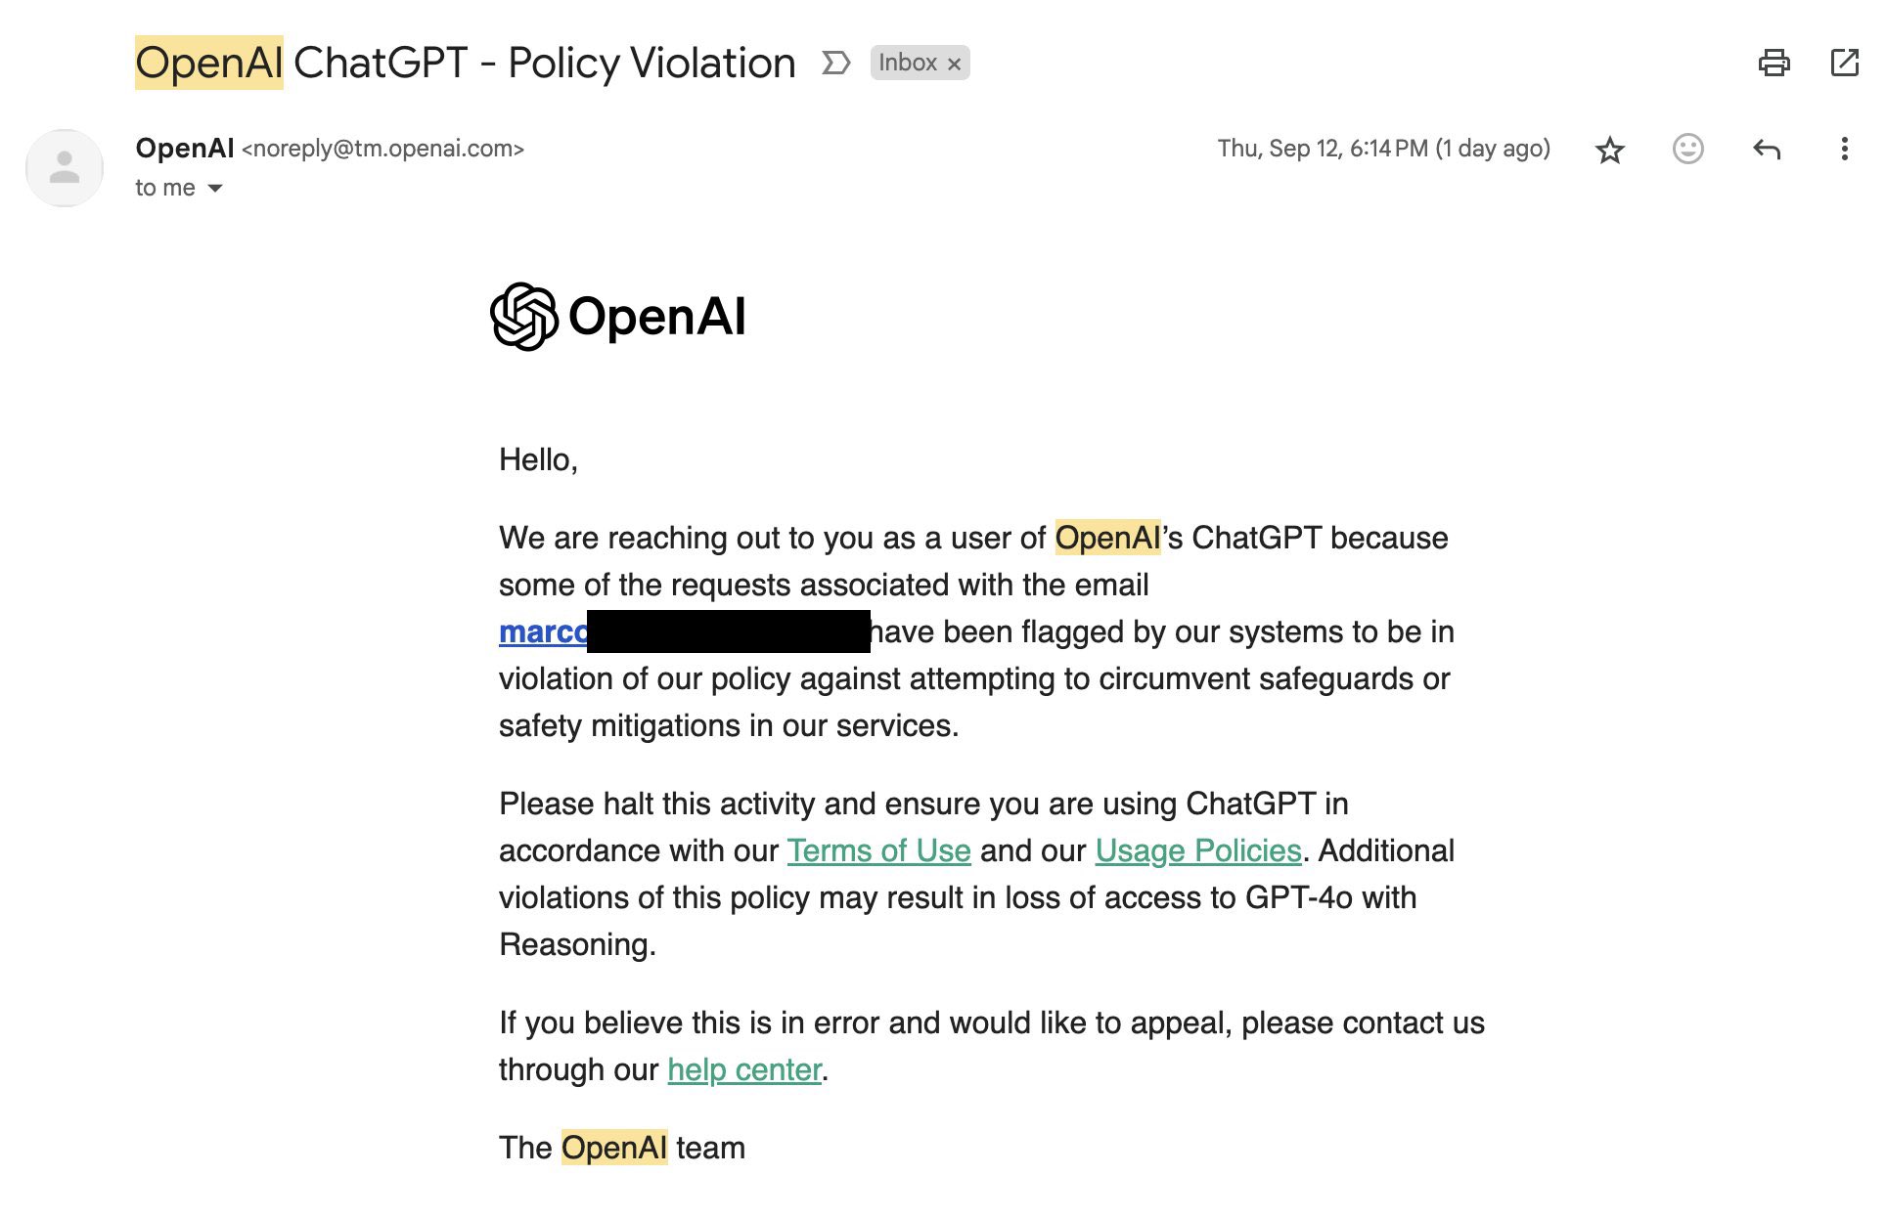
Task: Expand recipient details next to "to me"
Action: (215, 188)
